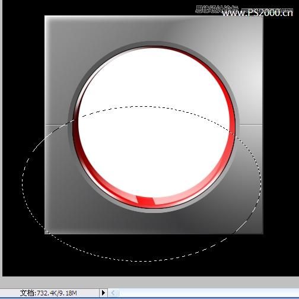Click the horizontal scrollbar left arrow

[113, 292]
